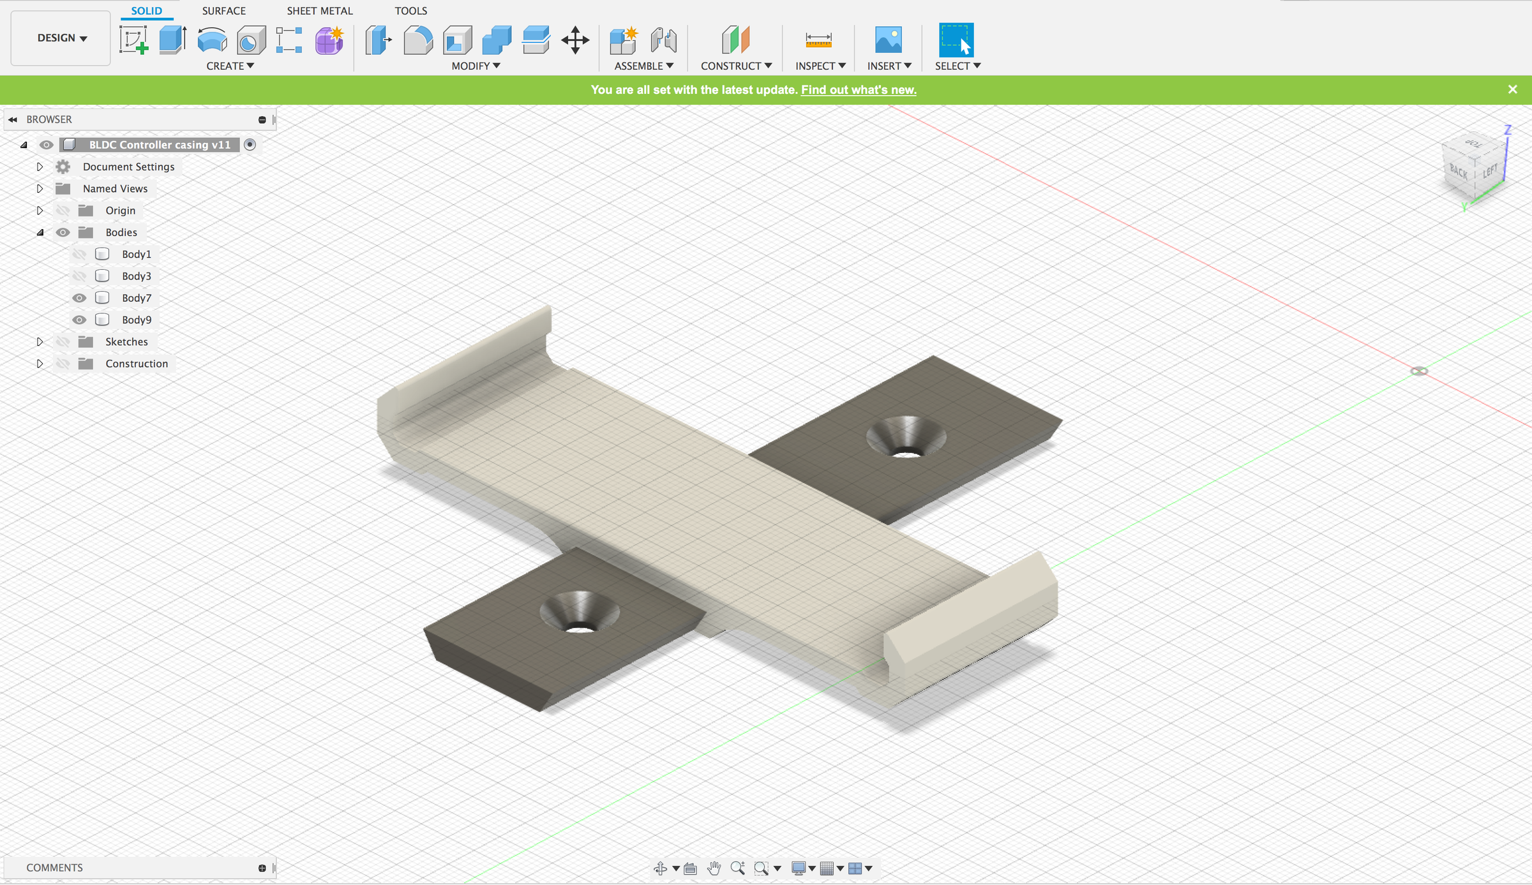Select the Shell tool icon
The image size is (1532, 885).
pos(458,40)
